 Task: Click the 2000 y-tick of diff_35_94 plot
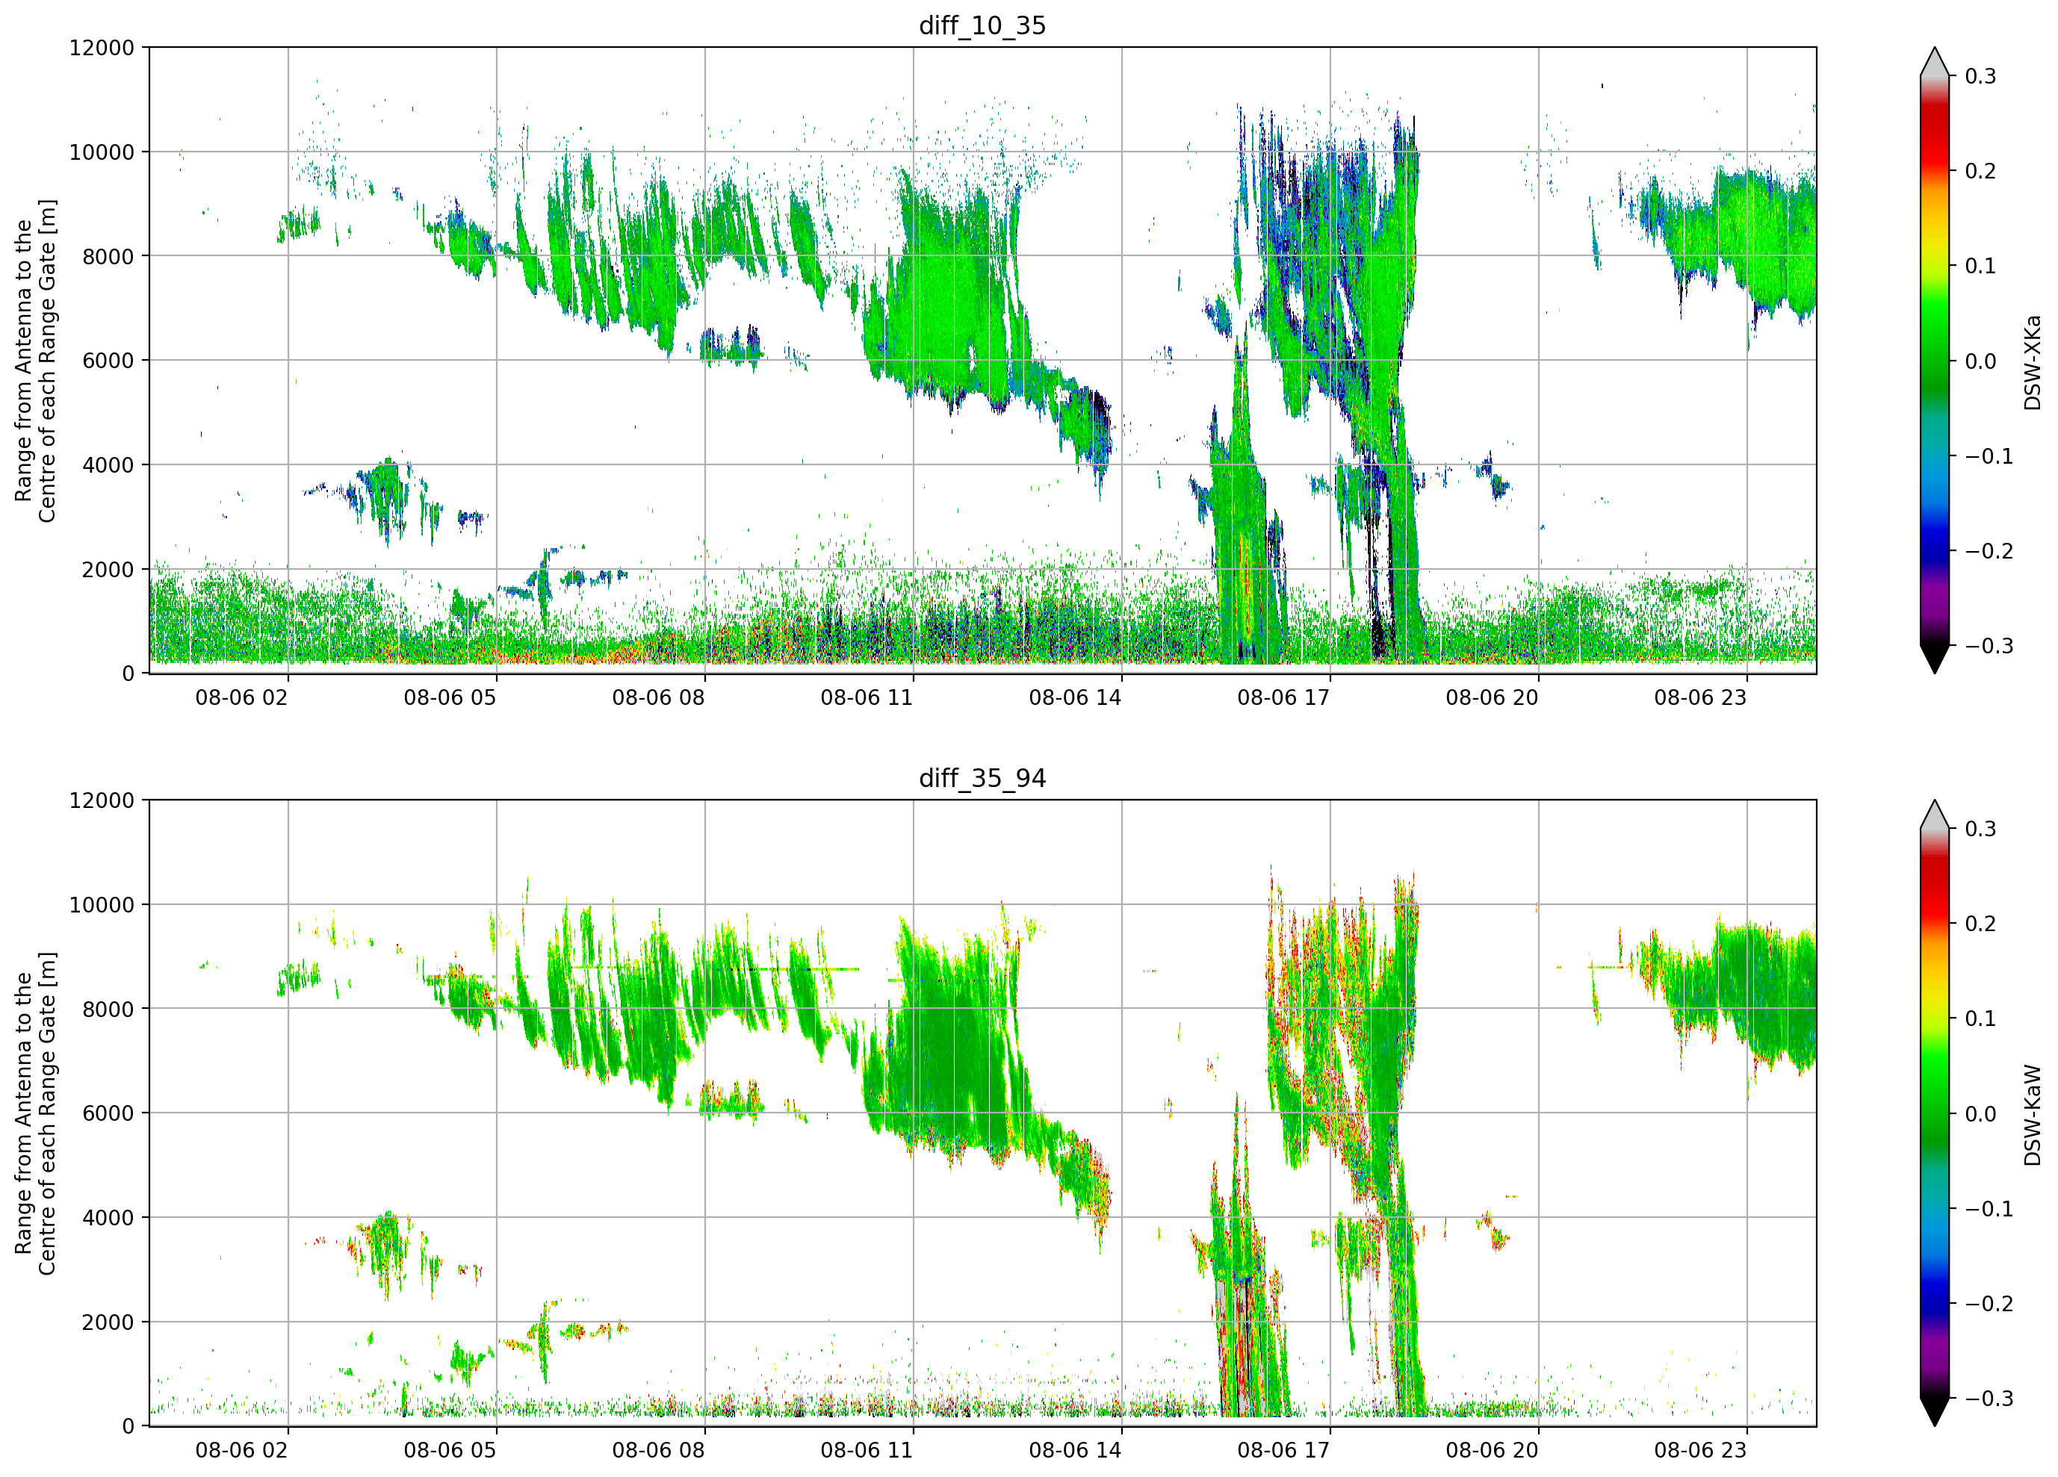click(x=108, y=1322)
